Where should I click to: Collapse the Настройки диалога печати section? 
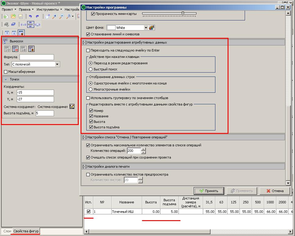pos(85,167)
